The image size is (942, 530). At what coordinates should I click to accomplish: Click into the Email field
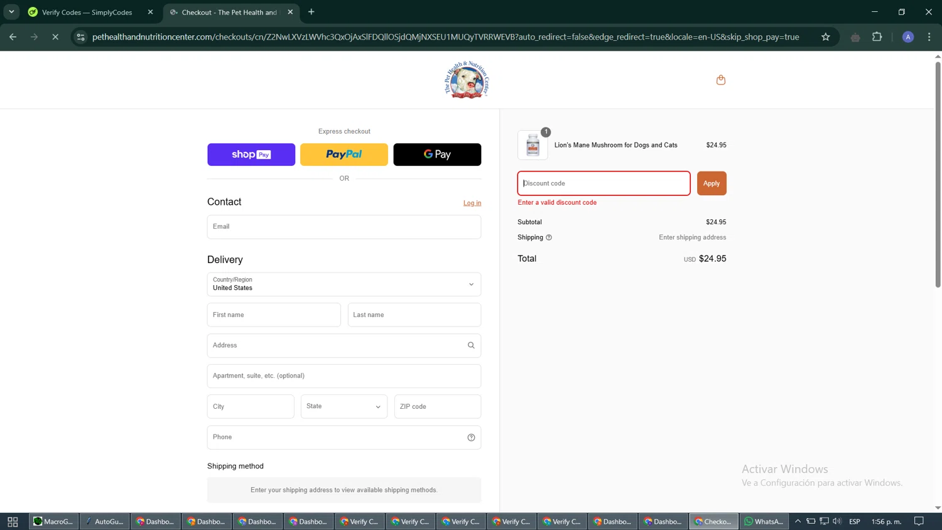[x=344, y=227]
